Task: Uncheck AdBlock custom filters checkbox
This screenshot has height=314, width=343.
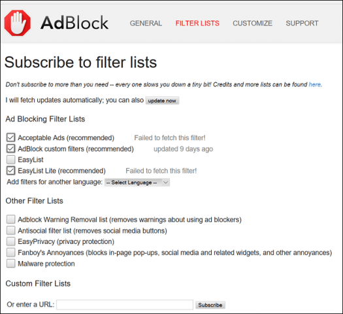Action: tap(10, 148)
